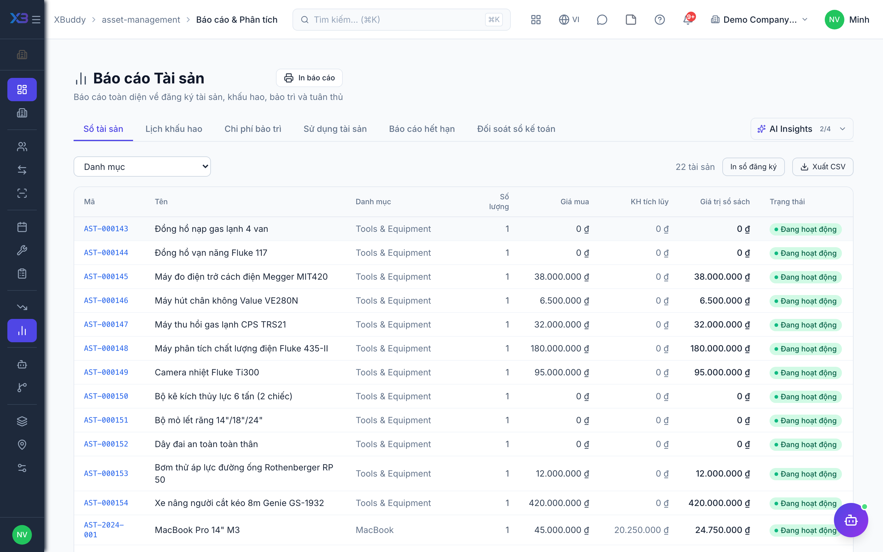Open the calendar icon in sidebar
Image resolution: width=883 pixels, height=552 pixels.
tap(22, 227)
